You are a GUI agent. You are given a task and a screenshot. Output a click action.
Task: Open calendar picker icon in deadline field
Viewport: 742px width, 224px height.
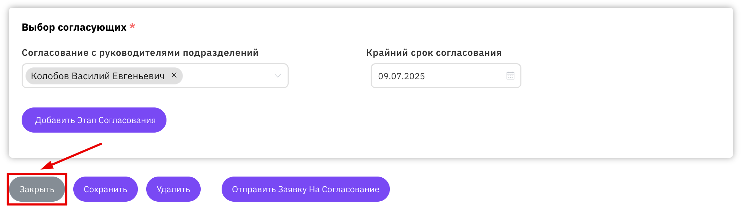click(510, 76)
